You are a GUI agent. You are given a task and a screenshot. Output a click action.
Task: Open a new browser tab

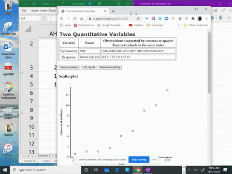[113, 11]
